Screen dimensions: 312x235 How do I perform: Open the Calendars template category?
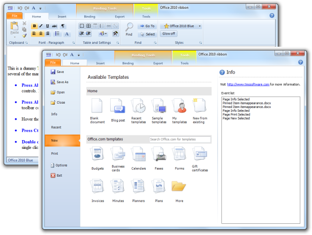click(x=138, y=158)
